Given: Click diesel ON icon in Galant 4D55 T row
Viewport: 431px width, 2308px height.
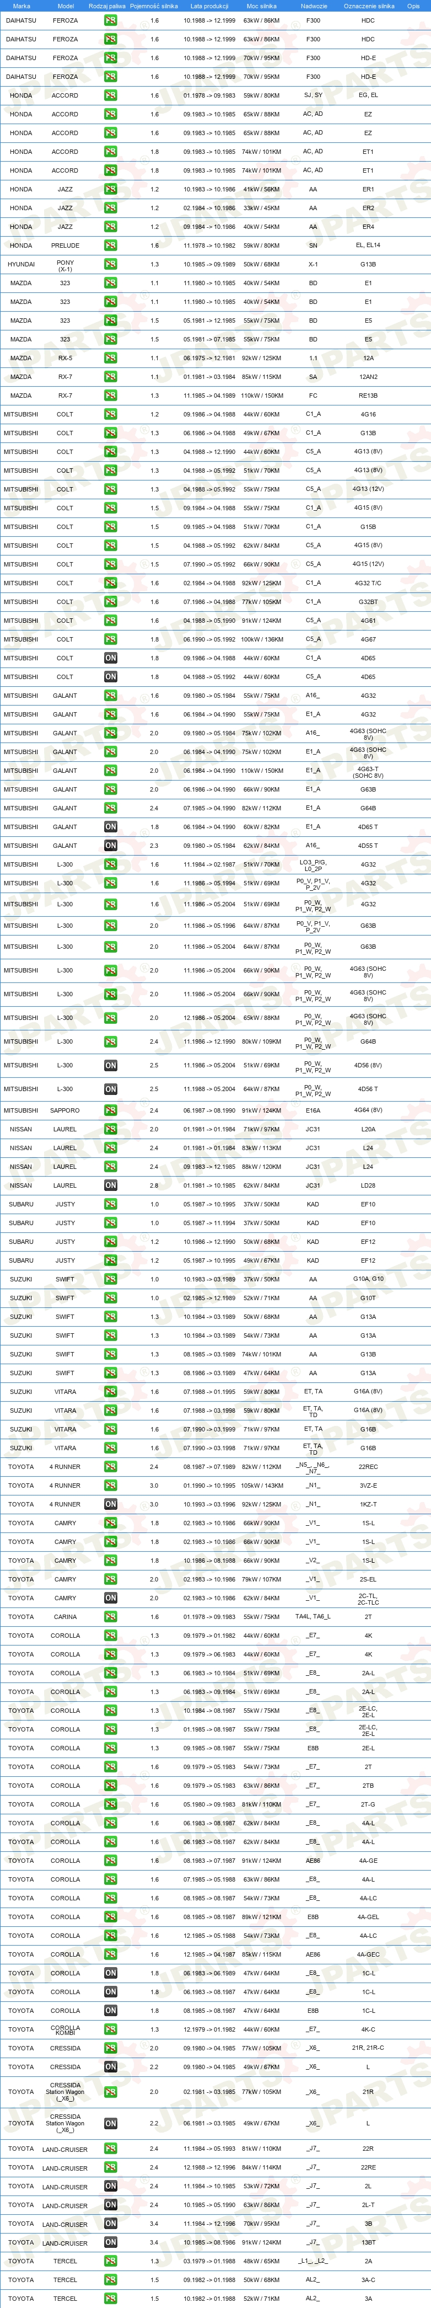Looking at the screenshot, I should [x=110, y=846].
